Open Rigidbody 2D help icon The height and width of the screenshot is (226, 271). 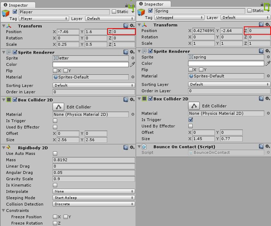(x=126, y=147)
